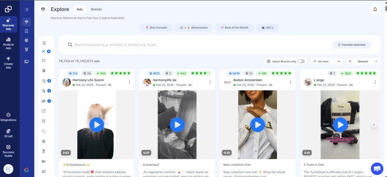Select the Best of the Month preset

pyautogui.click(x=234, y=28)
